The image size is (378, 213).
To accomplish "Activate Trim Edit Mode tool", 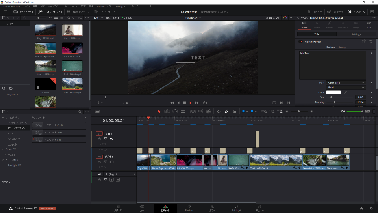I will point(167,111).
